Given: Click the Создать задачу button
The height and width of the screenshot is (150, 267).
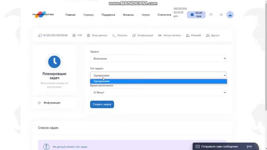Looking at the screenshot, I should pyautogui.click(x=102, y=105).
